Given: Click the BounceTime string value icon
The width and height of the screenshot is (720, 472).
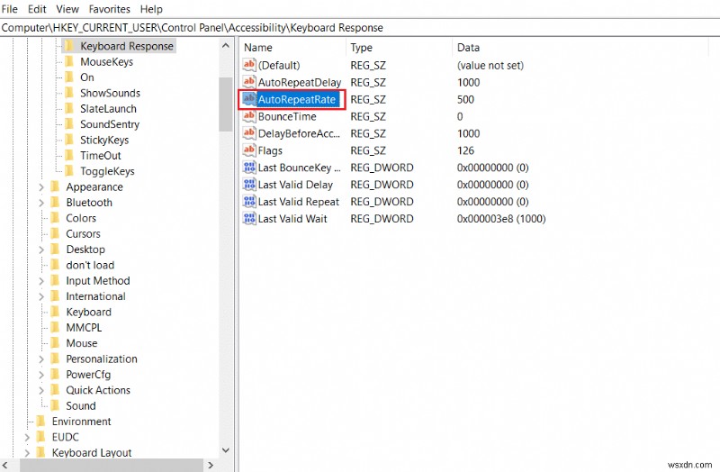Looking at the screenshot, I should (249, 116).
